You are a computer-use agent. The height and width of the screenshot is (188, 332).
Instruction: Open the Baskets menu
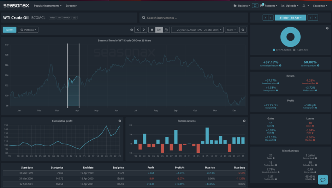242,6
